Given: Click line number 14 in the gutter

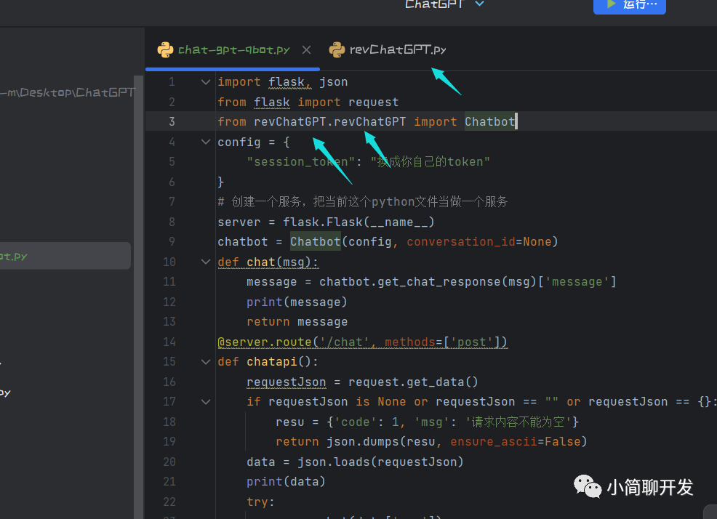Looking at the screenshot, I should click(169, 342).
